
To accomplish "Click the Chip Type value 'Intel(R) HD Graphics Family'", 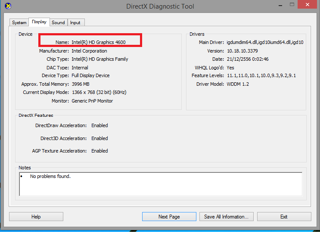I will (x=100, y=59).
